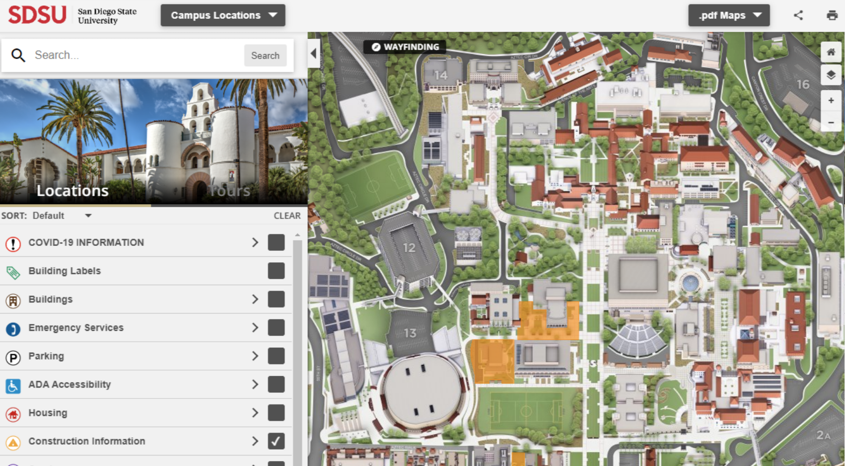Click the Housing icon in the sidebar
Image resolution: width=845 pixels, height=466 pixels.
coord(13,412)
